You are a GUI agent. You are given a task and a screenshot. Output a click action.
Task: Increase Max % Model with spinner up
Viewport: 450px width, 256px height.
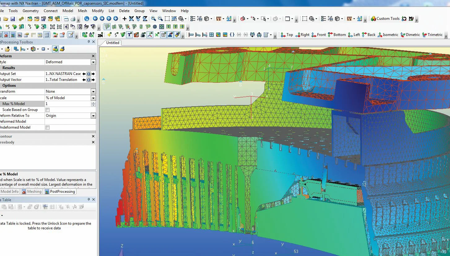(x=93, y=103)
